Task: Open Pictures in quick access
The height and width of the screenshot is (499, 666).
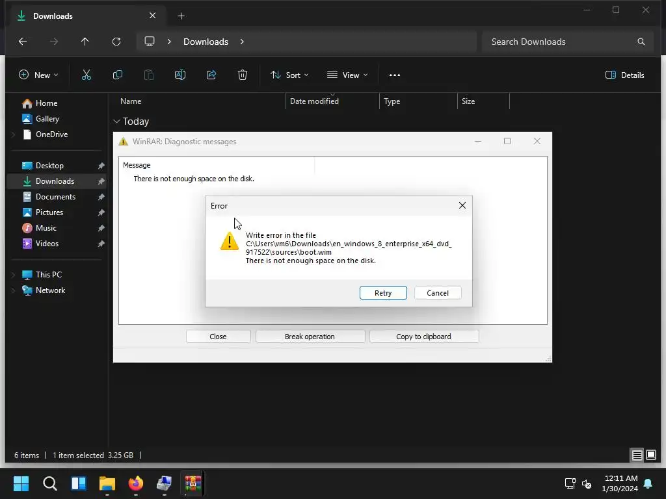Action: tap(49, 212)
